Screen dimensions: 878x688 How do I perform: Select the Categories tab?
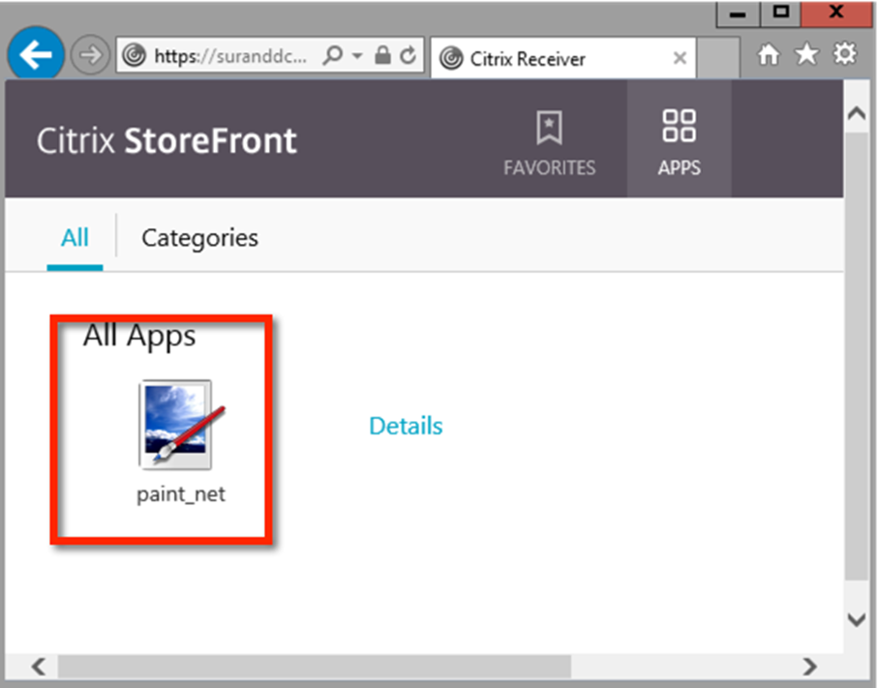[200, 238]
